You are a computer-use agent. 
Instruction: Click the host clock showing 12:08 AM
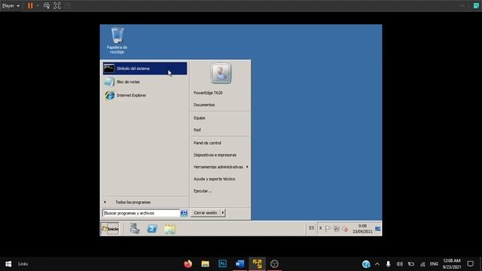pos(452,264)
